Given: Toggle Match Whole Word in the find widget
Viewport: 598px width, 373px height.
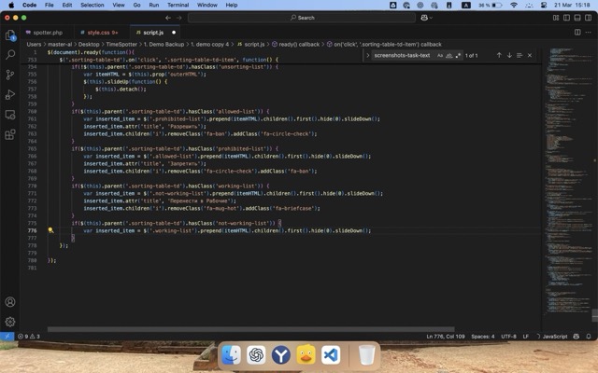Looking at the screenshot, I should tap(448, 55).
